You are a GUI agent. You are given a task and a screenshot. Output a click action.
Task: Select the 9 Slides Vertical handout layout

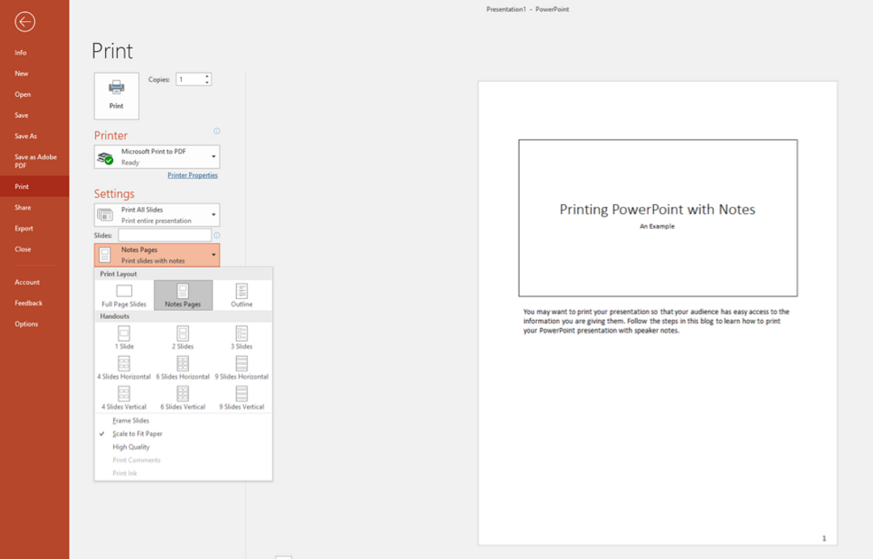241,396
